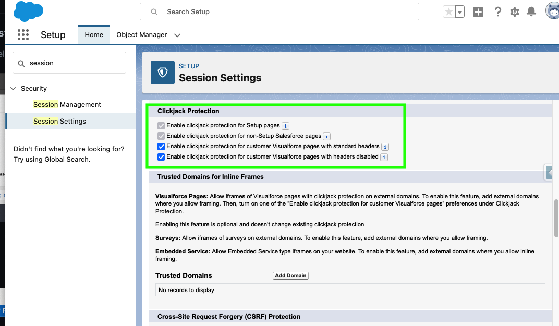Open the App Launcher grid icon
This screenshot has height=326, width=559.
coord(23,34)
